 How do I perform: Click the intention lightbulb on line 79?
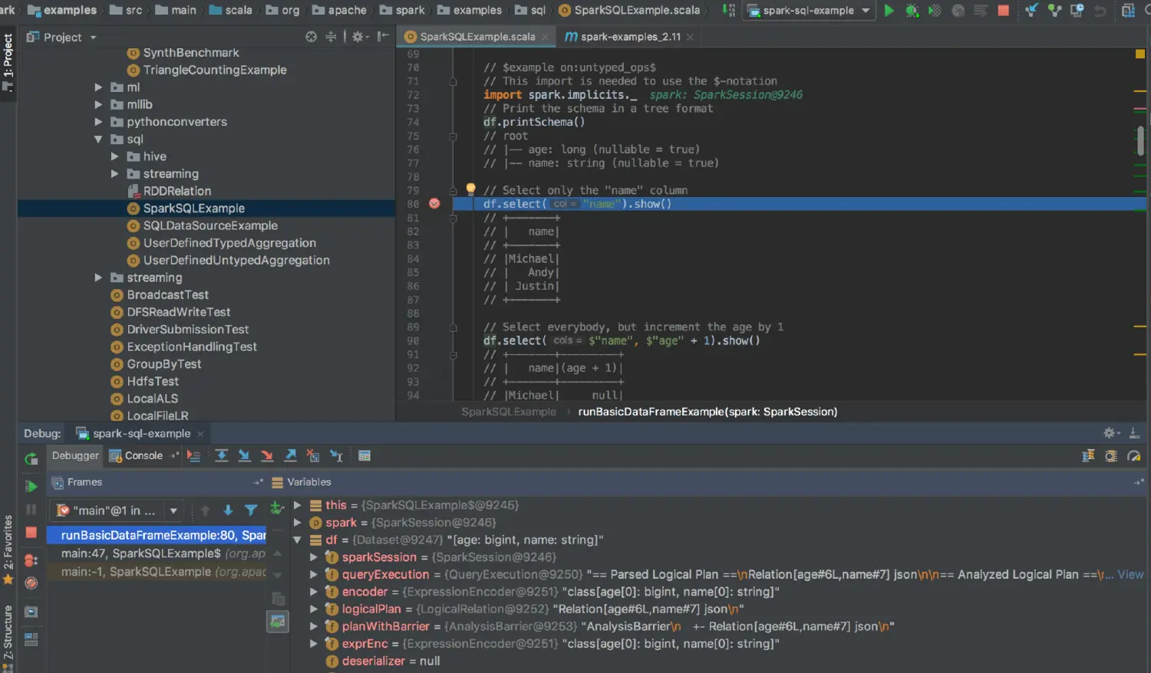[470, 189]
